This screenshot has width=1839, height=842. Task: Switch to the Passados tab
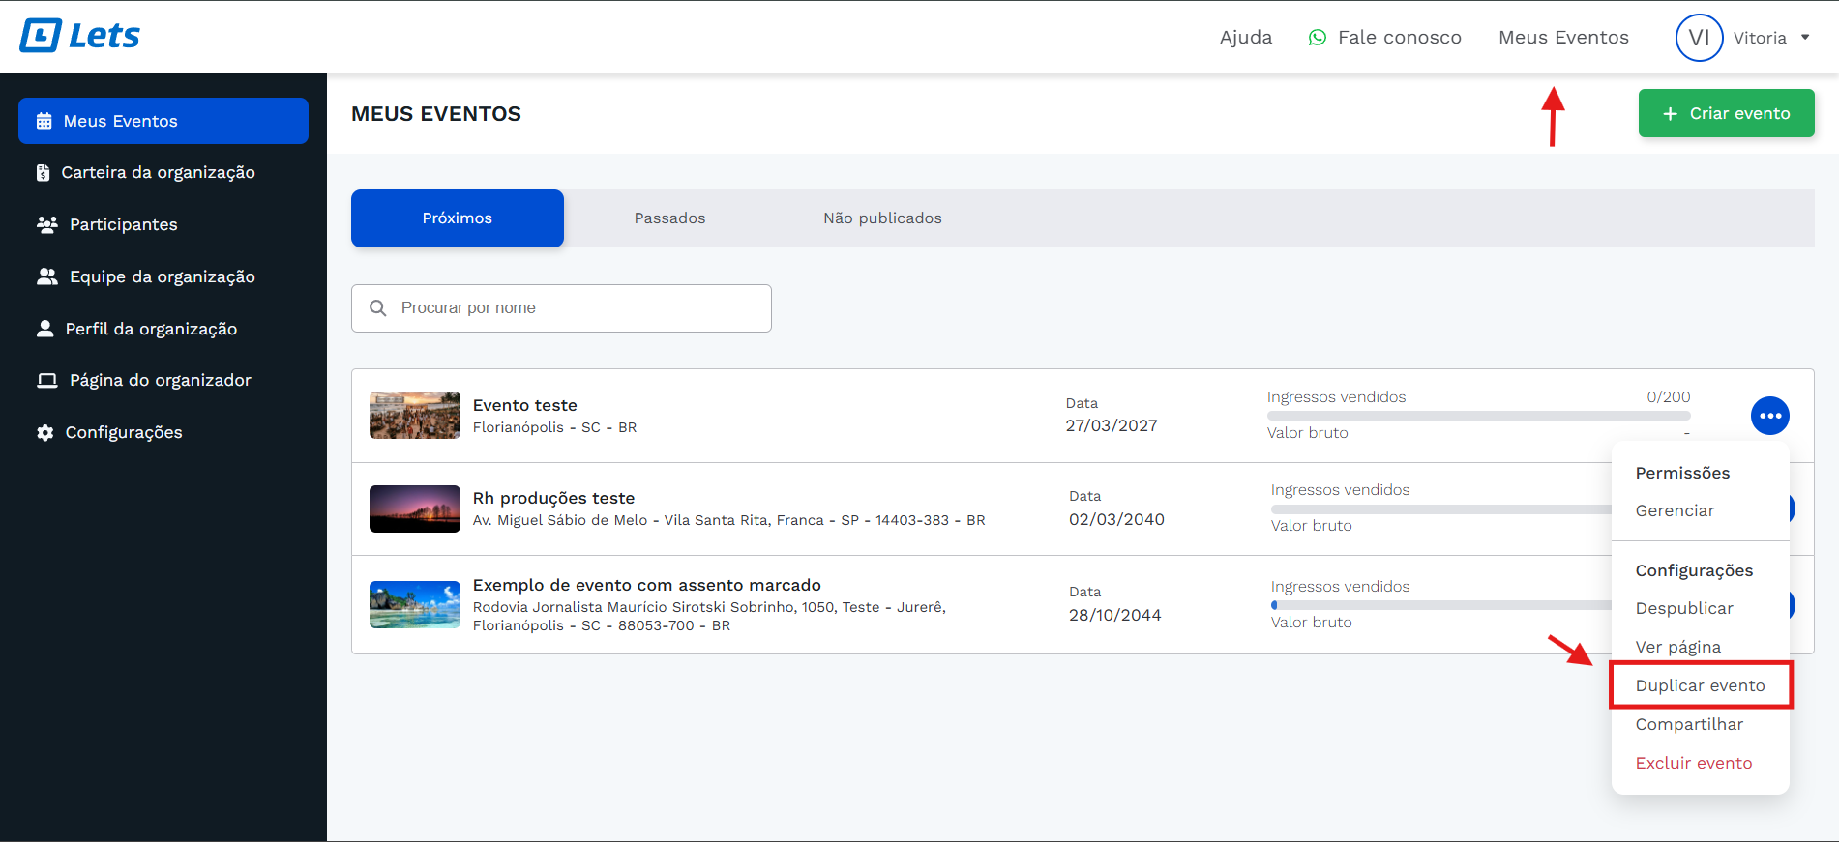[669, 218]
